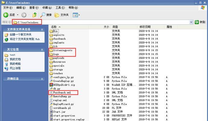Sort by the 大小 column header
The width and height of the screenshot is (208, 121).
[99, 27]
